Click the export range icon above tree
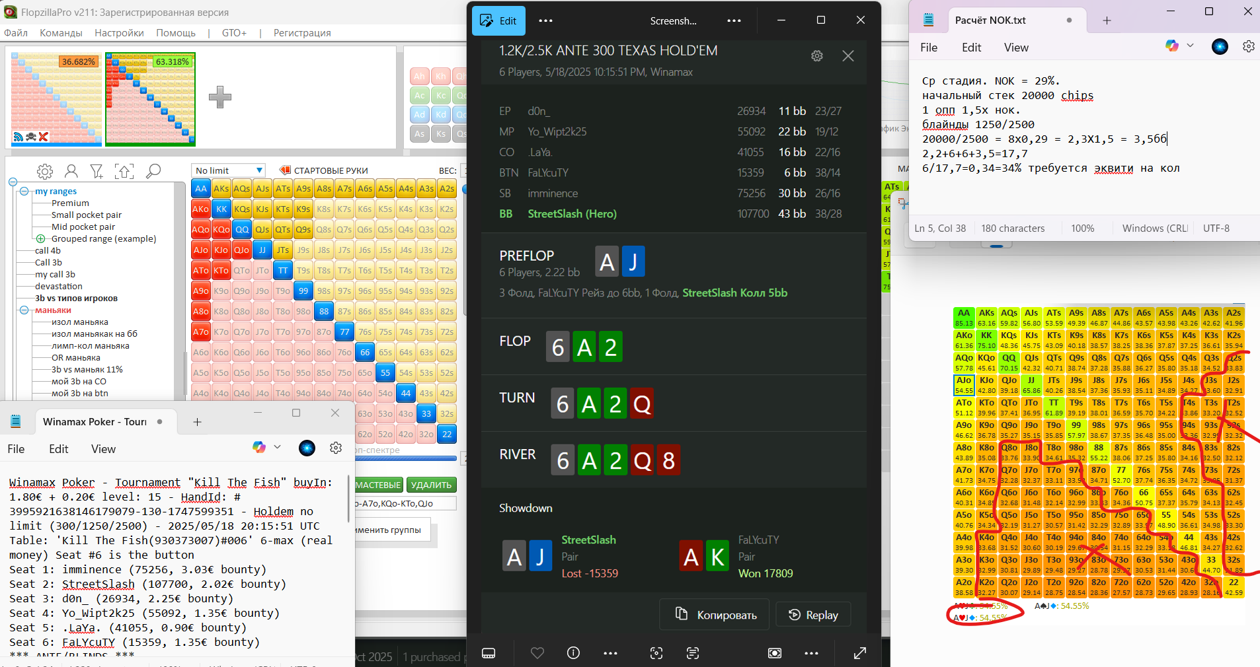Image resolution: width=1260 pixels, height=667 pixels. click(x=124, y=172)
